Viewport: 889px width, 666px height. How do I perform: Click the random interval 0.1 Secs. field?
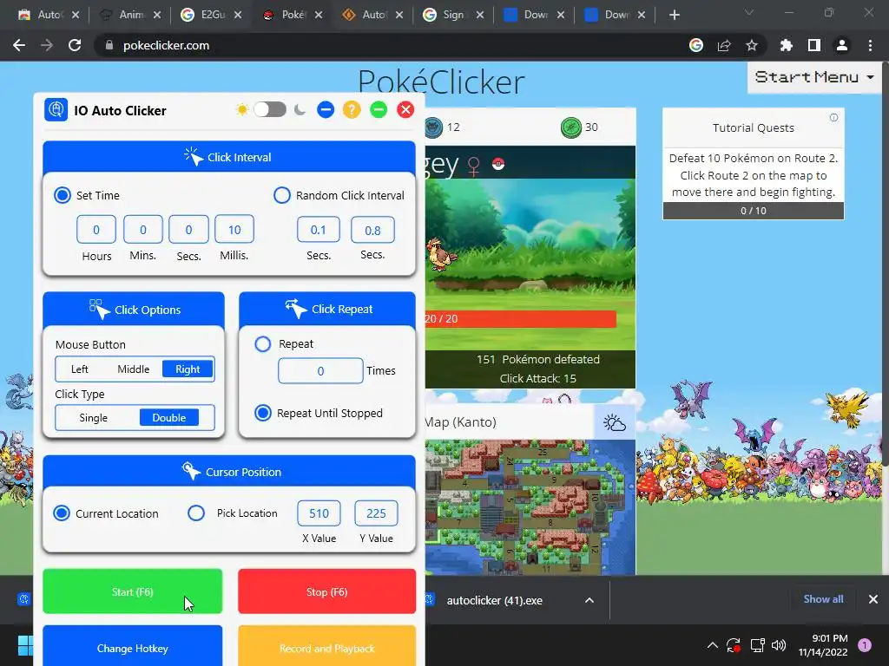tap(319, 230)
